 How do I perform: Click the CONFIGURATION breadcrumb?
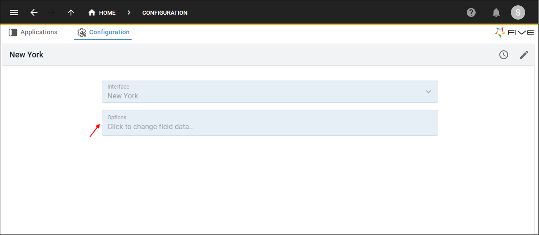click(165, 12)
